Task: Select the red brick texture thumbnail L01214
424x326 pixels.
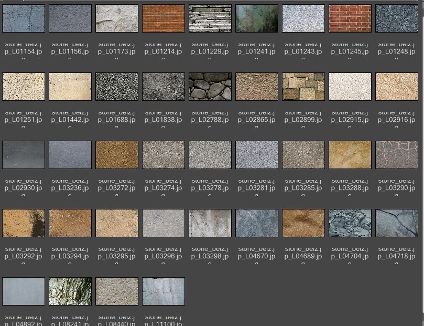Action: click(163, 18)
